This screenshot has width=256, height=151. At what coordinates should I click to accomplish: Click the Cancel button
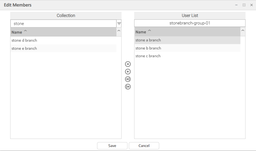(x=144, y=146)
